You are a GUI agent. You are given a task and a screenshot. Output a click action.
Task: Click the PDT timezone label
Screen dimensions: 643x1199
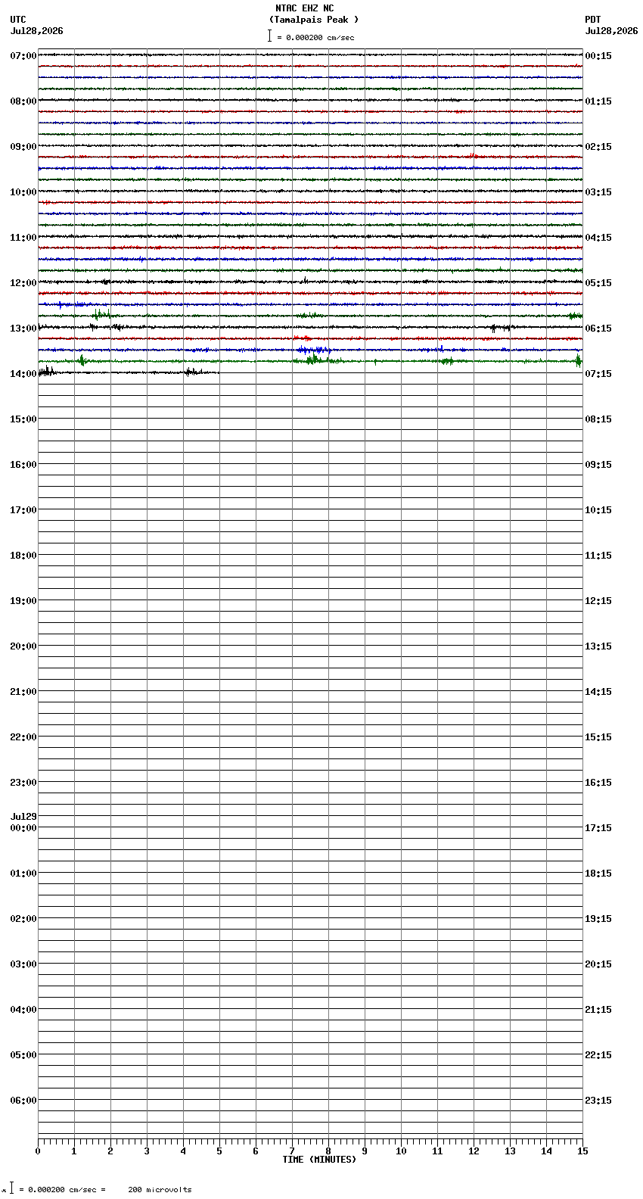[x=592, y=20]
